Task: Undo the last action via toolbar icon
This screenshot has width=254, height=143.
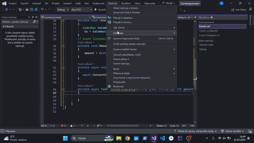Action: coord(42,10)
